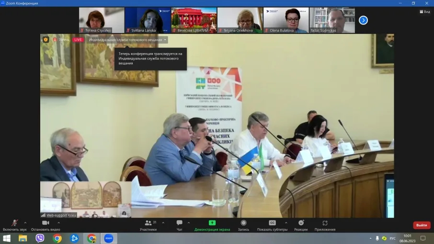The height and width of the screenshot is (244, 434).
Task: Click the red LIVE indicator badge
Action: pyautogui.click(x=78, y=40)
